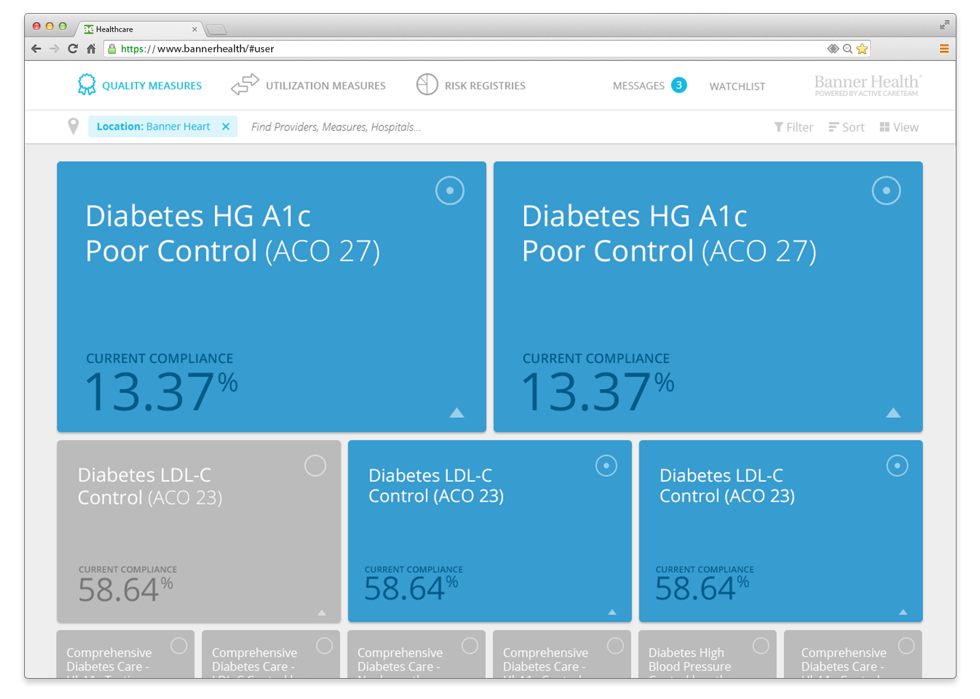Screen dimensions: 980x699
Task: Toggle fullscreen with the diagonal arrows icon
Action: pos(944,25)
